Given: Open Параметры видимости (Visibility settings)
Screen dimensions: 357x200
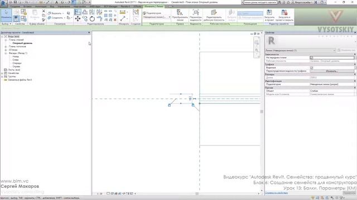Looking at the screenshot, I should click(196, 15).
